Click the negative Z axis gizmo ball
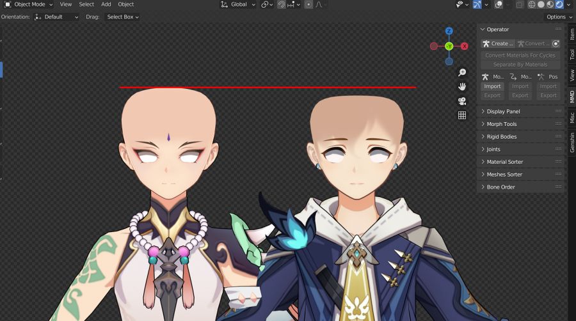576x321 pixels. coord(449,61)
